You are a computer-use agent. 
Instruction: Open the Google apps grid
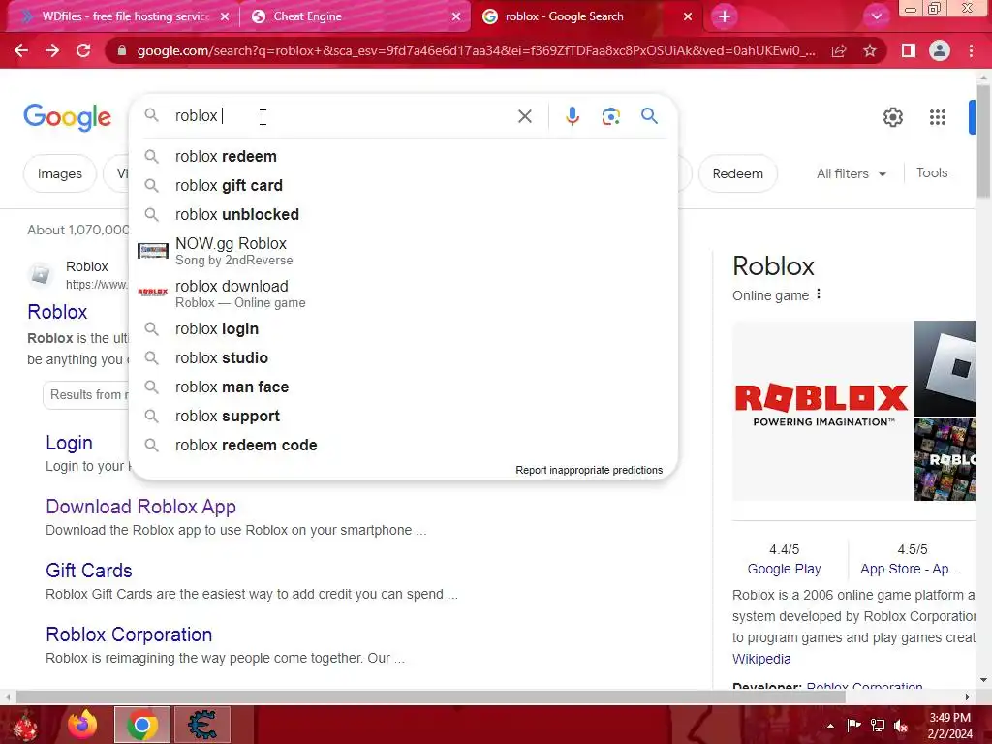(x=937, y=117)
